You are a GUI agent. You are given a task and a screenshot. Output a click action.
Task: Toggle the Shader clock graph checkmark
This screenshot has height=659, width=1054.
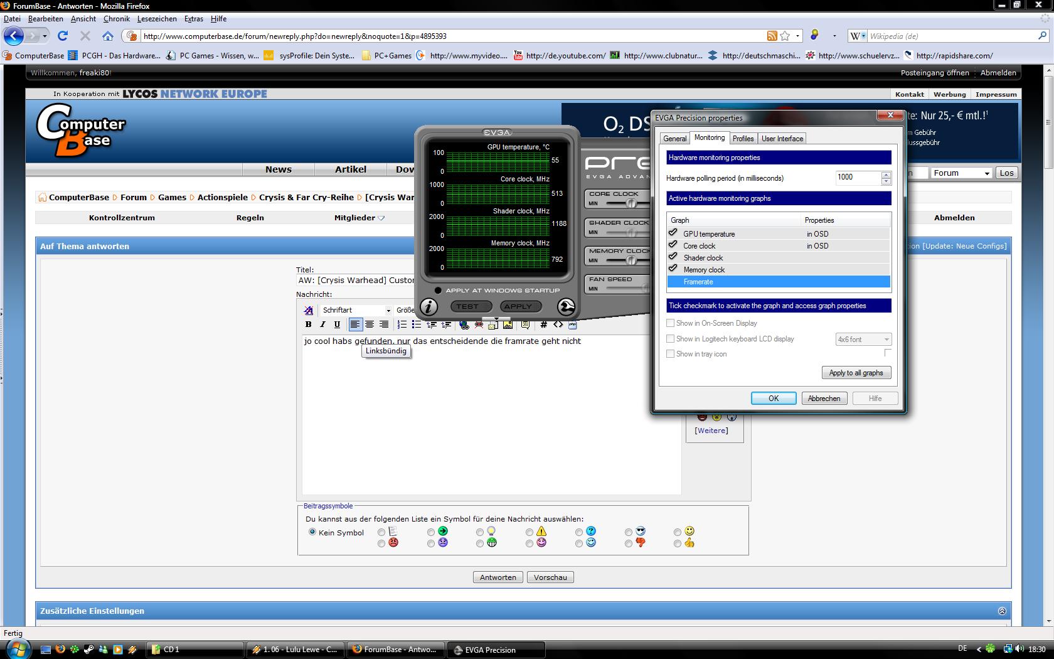[x=673, y=257]
